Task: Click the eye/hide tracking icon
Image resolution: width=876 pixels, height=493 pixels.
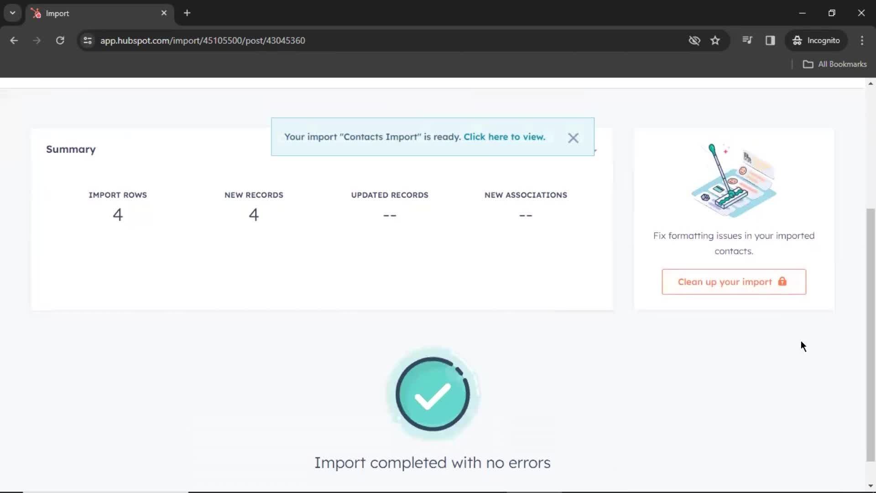Action: pyautogui.click(x=694, y=40)
